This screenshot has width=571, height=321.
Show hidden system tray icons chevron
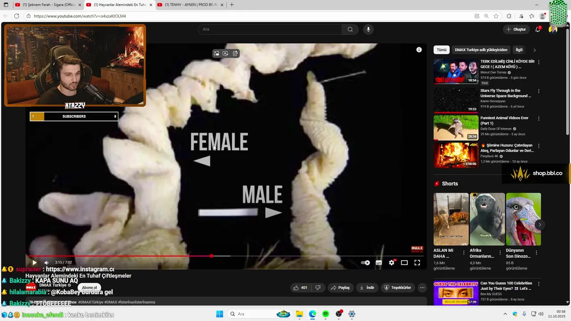pyautogui.click(x=505, y=314)
